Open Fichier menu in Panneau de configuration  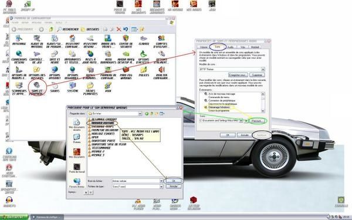tap(15, 23)
